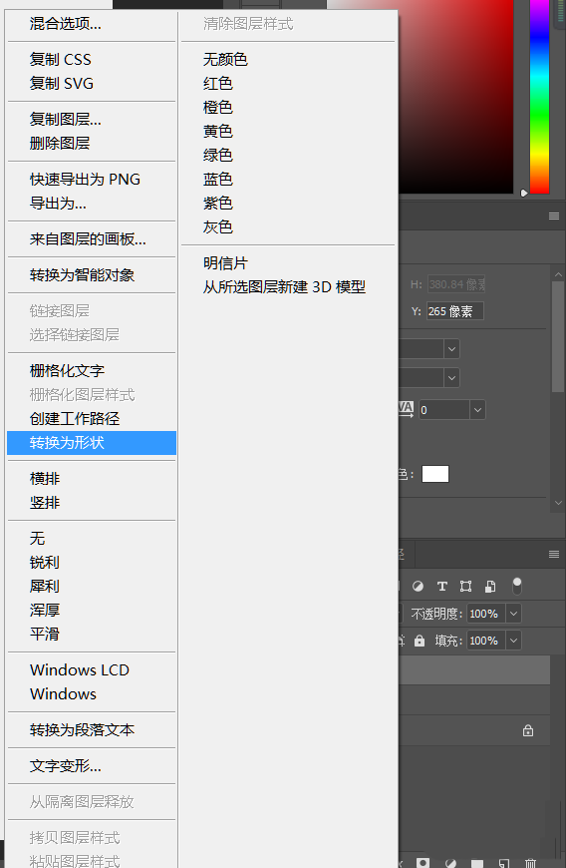The image size is (566, 868).
Task: Choose 复制图层... menu item
Action: [65, 119]
